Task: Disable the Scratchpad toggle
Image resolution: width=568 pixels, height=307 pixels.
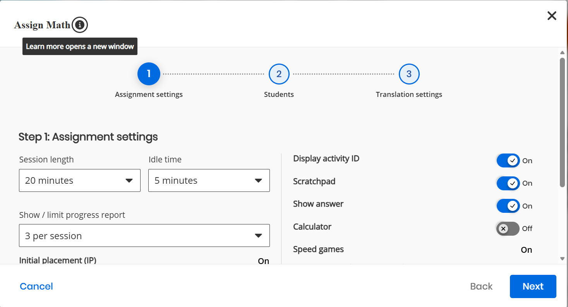Action: 508,183
